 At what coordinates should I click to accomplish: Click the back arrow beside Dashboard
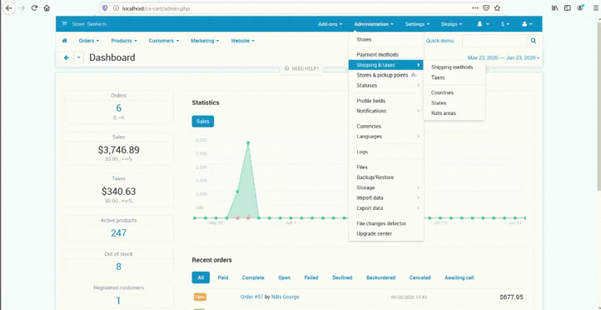67,57
